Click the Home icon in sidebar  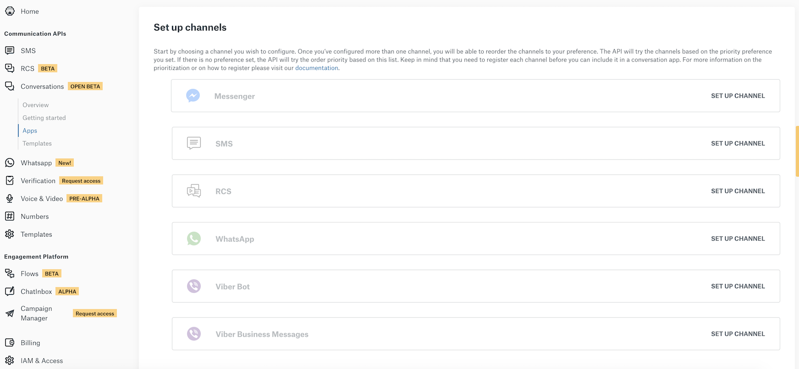point(9,11)
